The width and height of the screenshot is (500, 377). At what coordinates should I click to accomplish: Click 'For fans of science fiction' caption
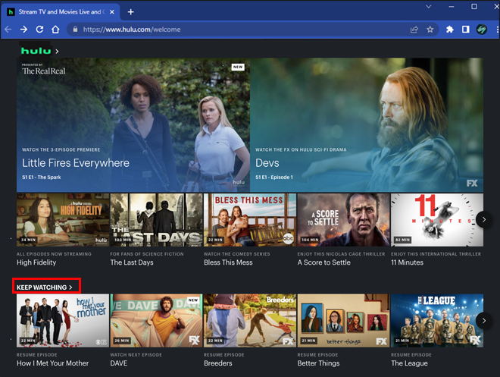pyautogui.click(x=147, y=254)
